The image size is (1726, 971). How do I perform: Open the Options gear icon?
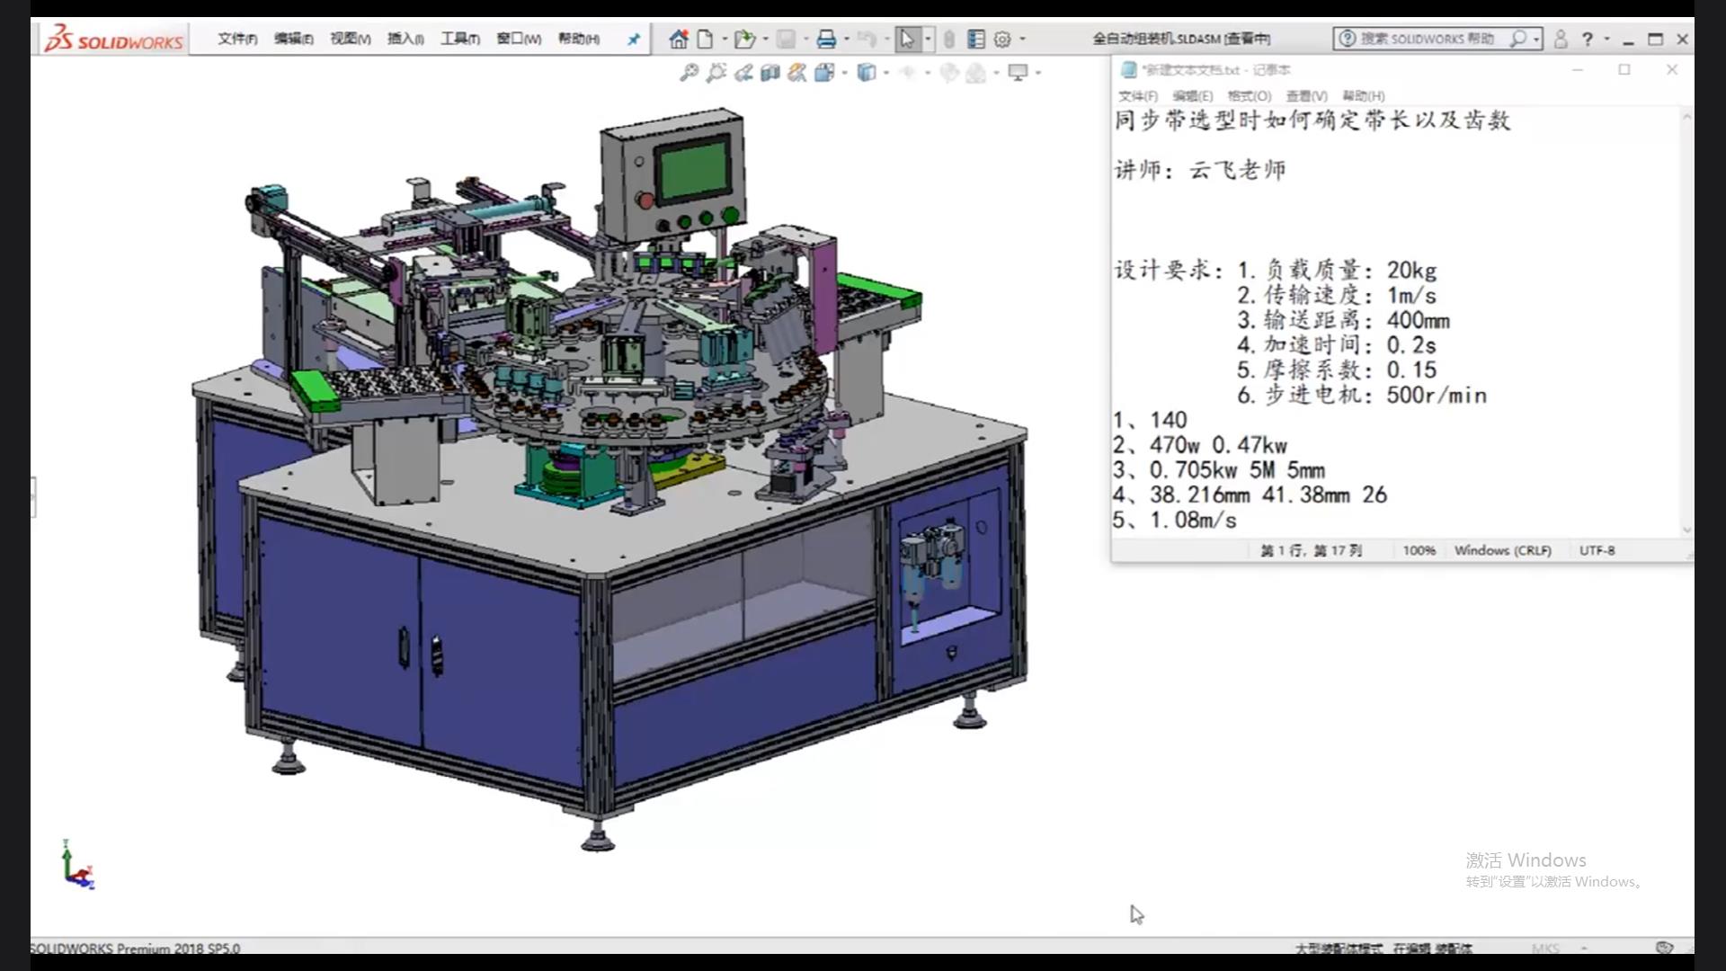tap(1002, 39)
